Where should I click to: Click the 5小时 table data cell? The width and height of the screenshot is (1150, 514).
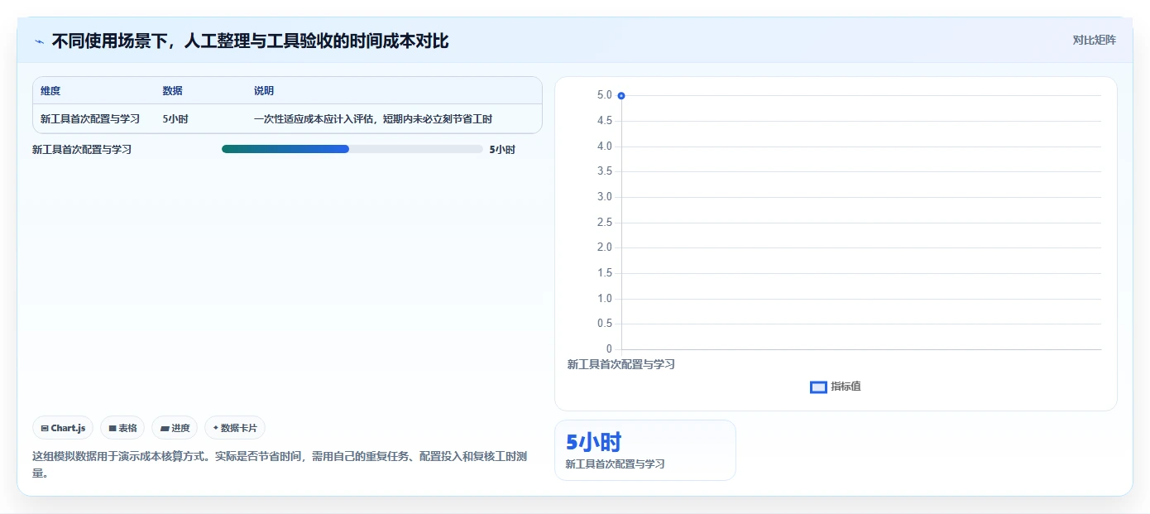[175, 119]
